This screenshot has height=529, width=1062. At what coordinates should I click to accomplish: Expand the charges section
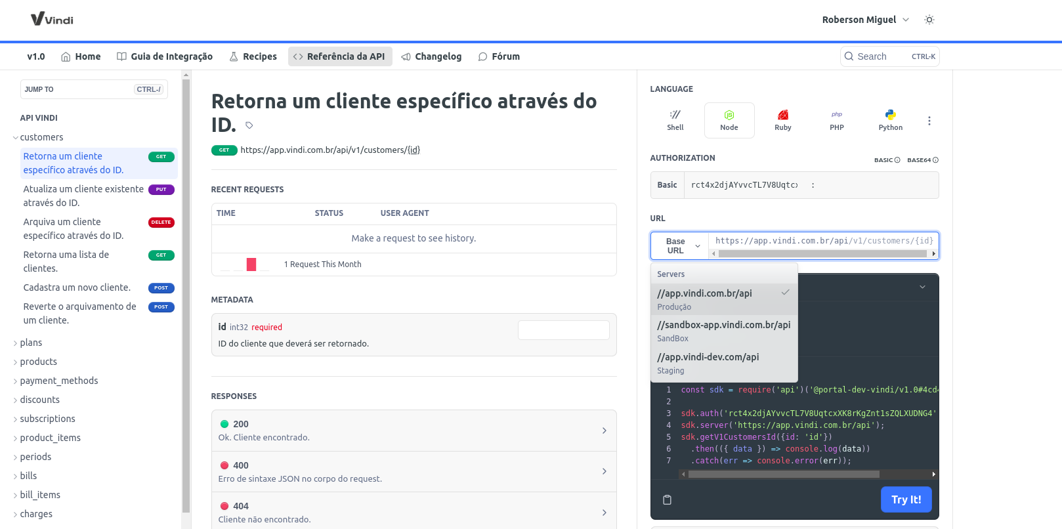pos(16,514)
